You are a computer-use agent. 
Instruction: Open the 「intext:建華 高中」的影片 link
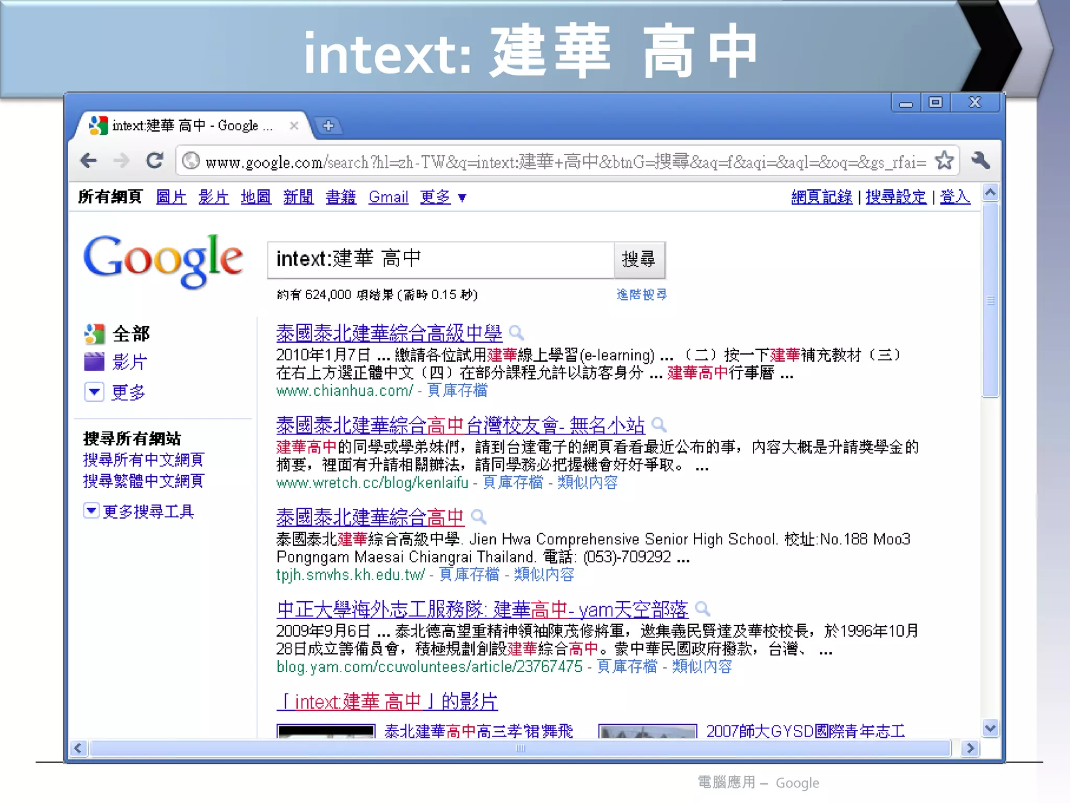(387, 702)
